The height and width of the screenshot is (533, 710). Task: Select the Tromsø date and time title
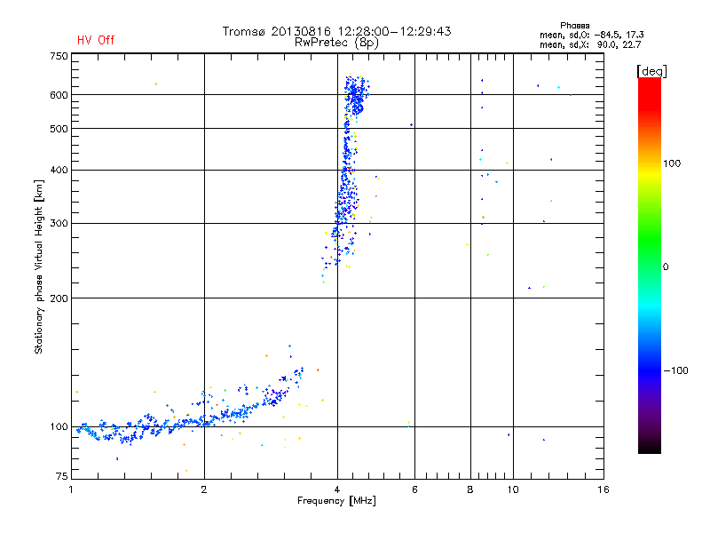coord(336,31)
